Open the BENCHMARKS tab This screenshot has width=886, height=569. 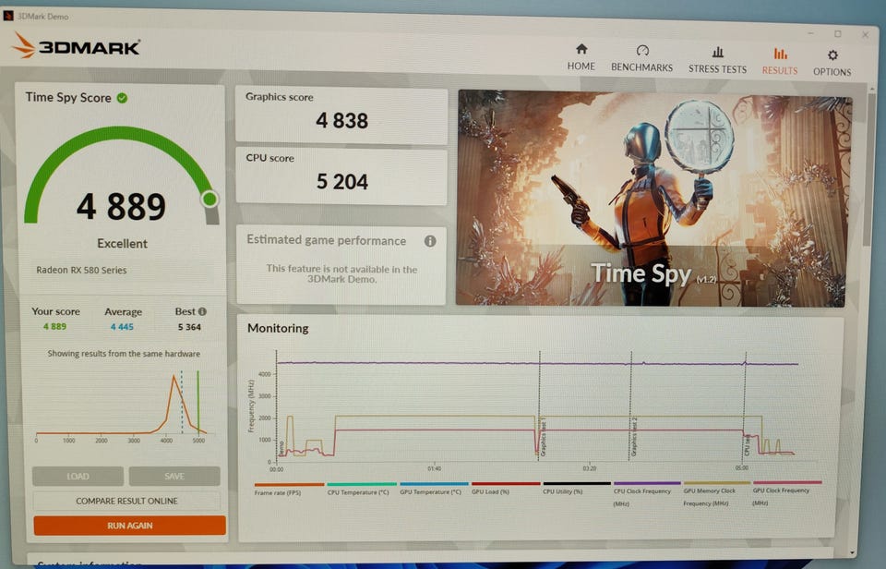coord(642,59)
